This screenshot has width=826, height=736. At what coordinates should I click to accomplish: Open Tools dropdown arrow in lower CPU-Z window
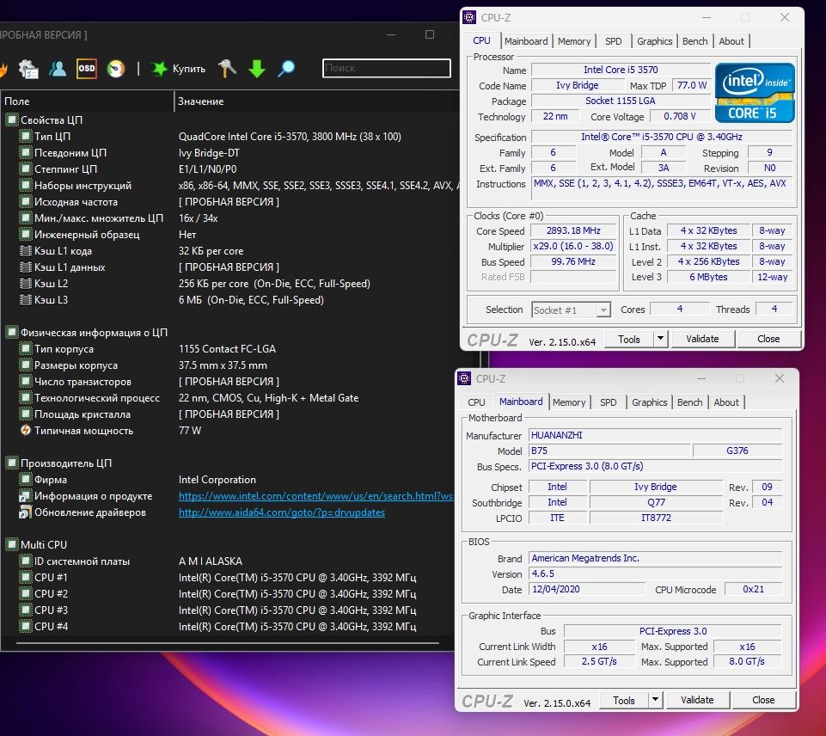(655, 700)
